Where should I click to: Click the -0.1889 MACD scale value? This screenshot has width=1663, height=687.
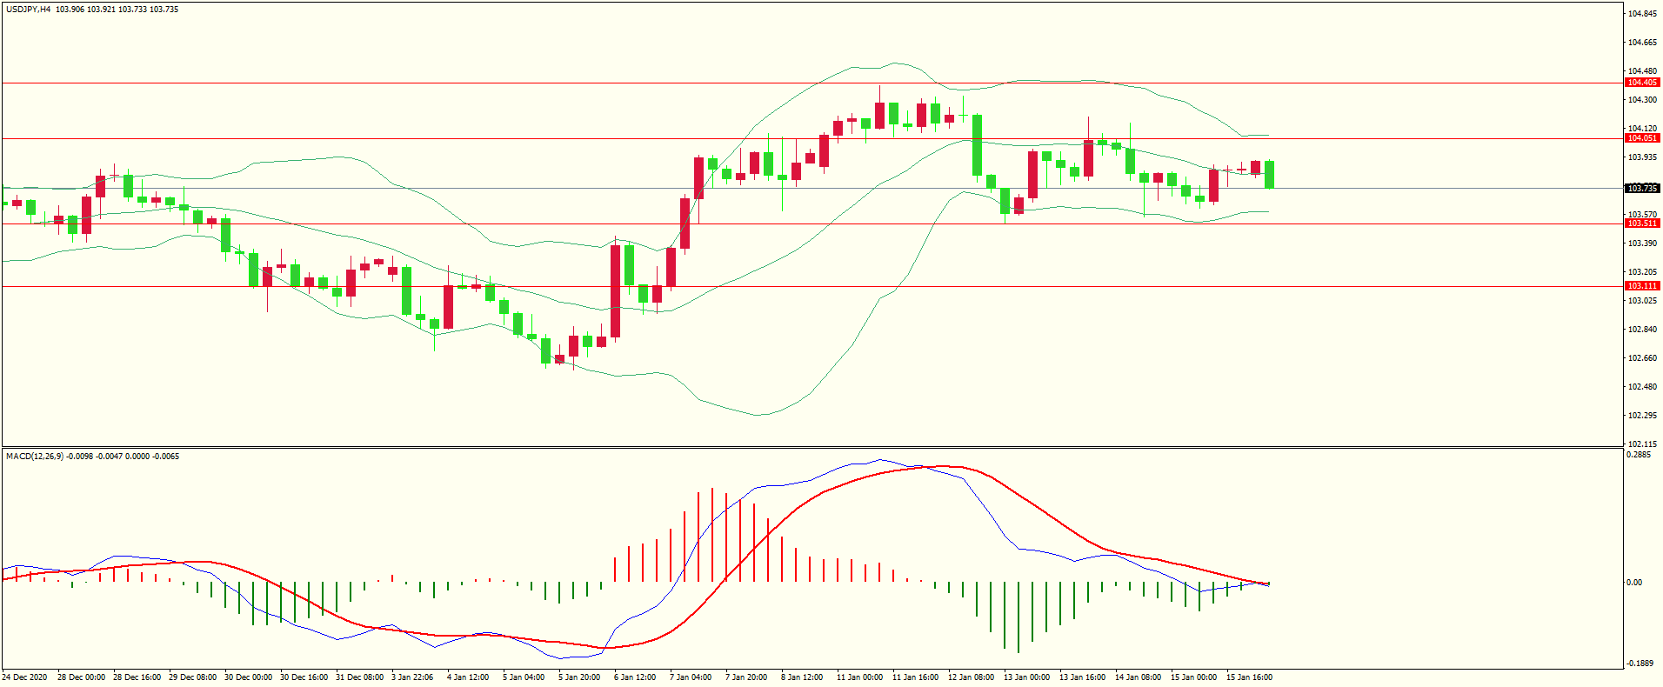pyautogui.click(x=1640, y=664)
